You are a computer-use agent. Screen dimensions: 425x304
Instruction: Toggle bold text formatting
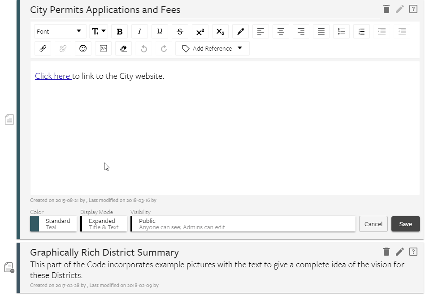(119, 31)
